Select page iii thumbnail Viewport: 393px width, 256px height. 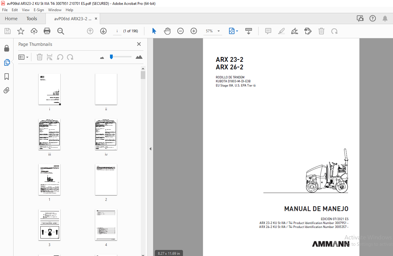tap(49, 134)
